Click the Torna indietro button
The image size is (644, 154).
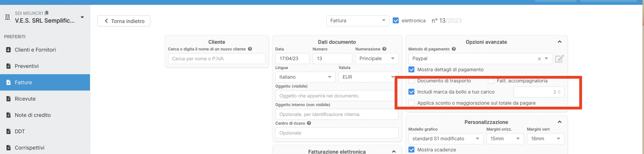click(124, 21)
